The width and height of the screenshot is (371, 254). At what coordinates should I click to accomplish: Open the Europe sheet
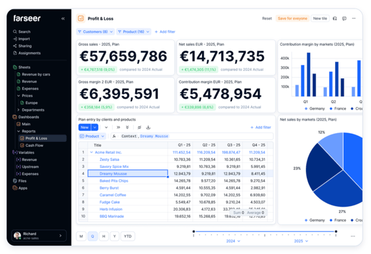tap(29, 102)
